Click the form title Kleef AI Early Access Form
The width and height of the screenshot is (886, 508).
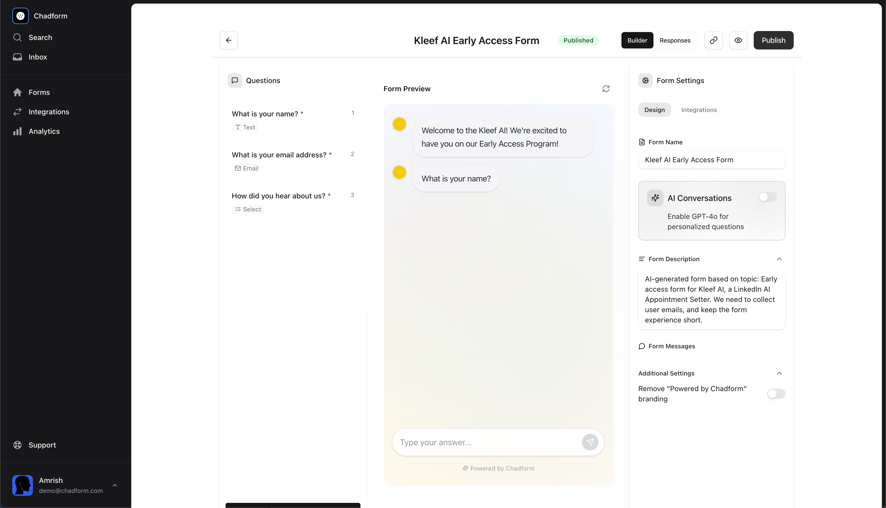pos(476,40)
